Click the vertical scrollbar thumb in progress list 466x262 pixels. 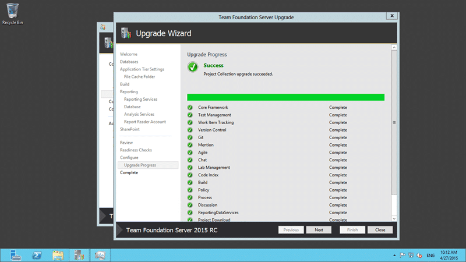point(394,122)
